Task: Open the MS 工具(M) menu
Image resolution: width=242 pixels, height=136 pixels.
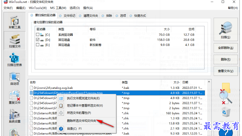Action: [x=58, y=8]
